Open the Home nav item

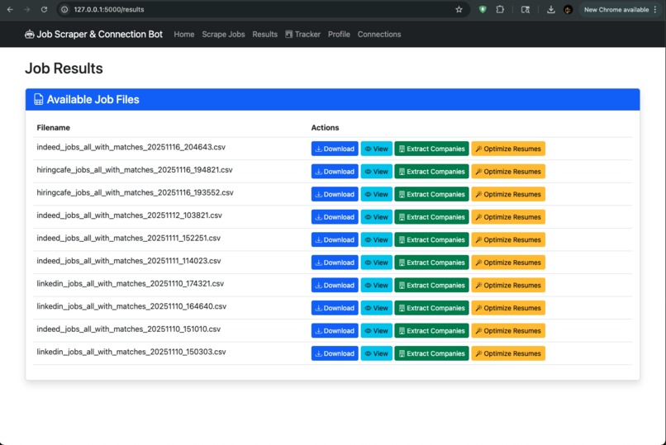(184, 35)
